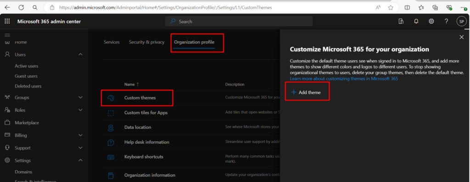
Task: Open Custom tiles for Apps setting
Action: 145,113
